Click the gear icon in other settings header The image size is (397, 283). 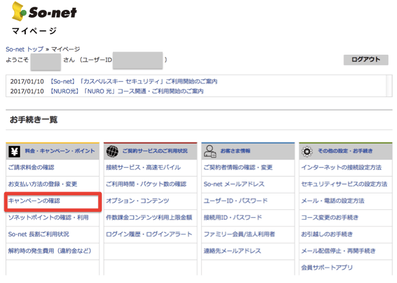pyautogui.click(x=307, y=152)
